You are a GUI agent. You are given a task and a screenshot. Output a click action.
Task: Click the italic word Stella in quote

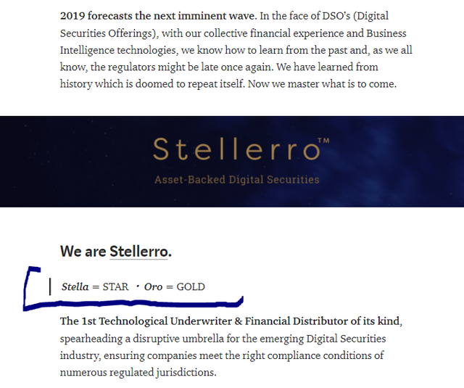(75, 286)
